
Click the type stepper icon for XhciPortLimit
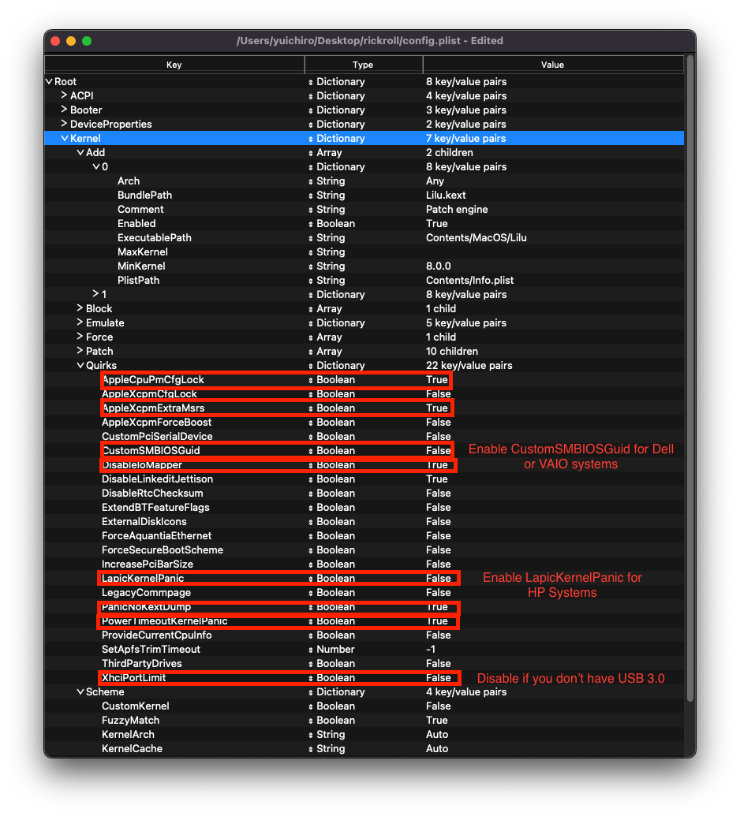[x=310, y=678]
